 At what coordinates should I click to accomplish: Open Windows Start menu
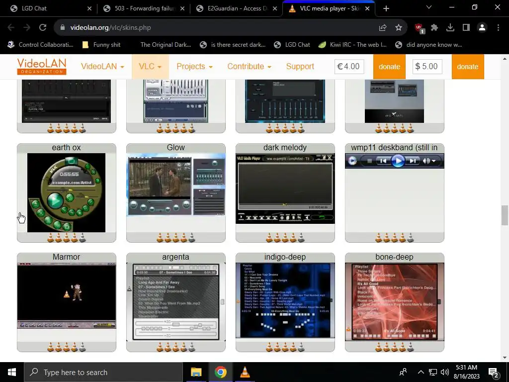[x=12, y=372]
